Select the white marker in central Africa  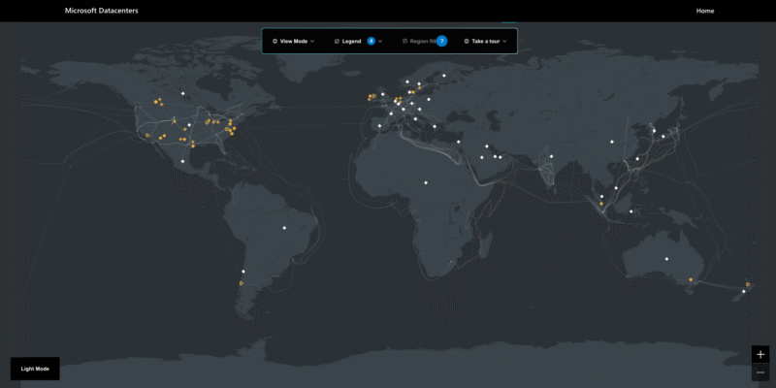point(426,182)
